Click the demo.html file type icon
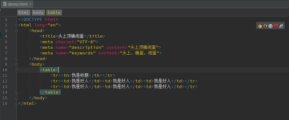The height and width of the screenshot is (120, 289). coord(5,4)
